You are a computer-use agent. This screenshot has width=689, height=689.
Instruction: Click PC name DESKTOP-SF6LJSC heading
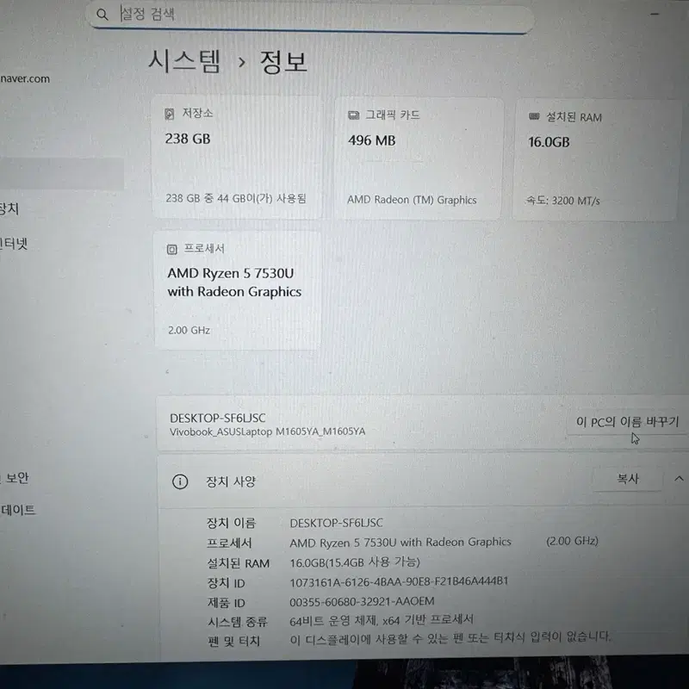[x=218, y=418]
